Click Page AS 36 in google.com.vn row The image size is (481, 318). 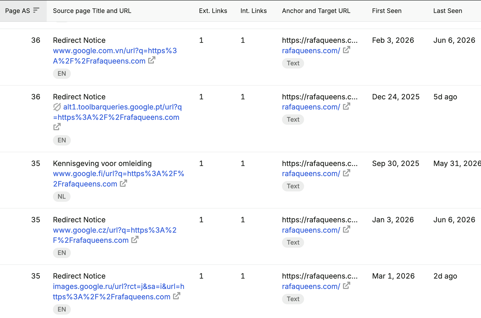click(x=36, y=40)
